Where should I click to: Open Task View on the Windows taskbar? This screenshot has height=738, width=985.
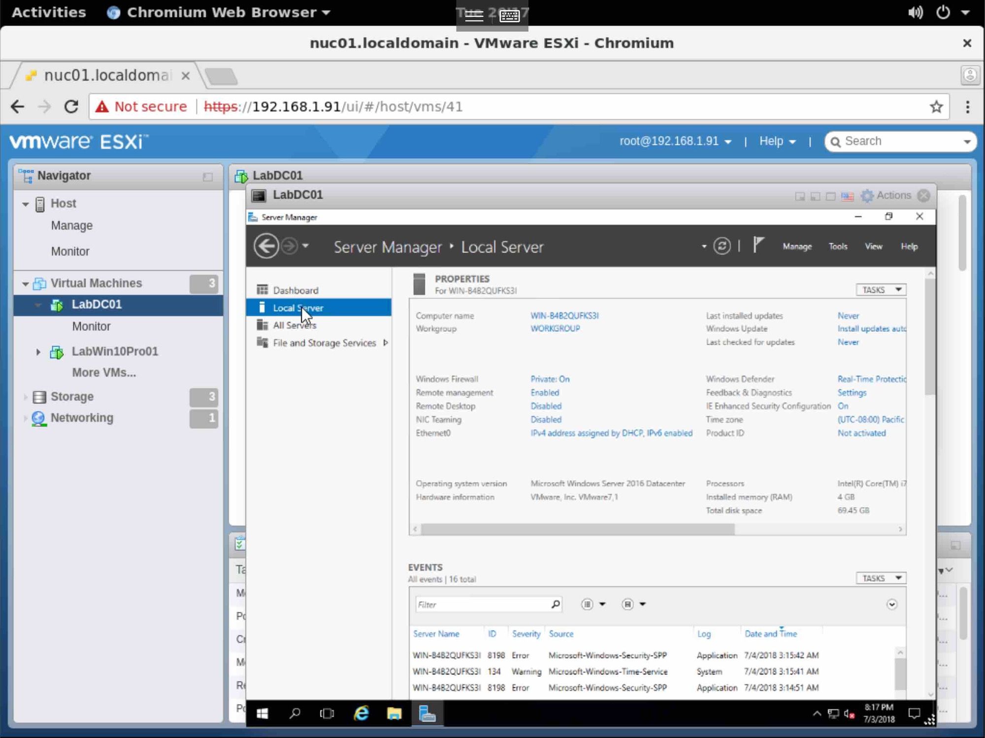tap(327, 713)
